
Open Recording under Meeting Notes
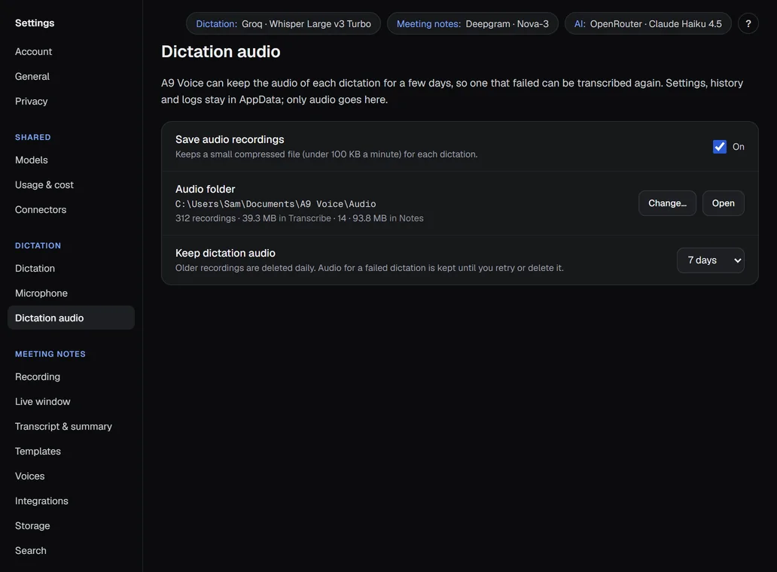pos(71,377)
